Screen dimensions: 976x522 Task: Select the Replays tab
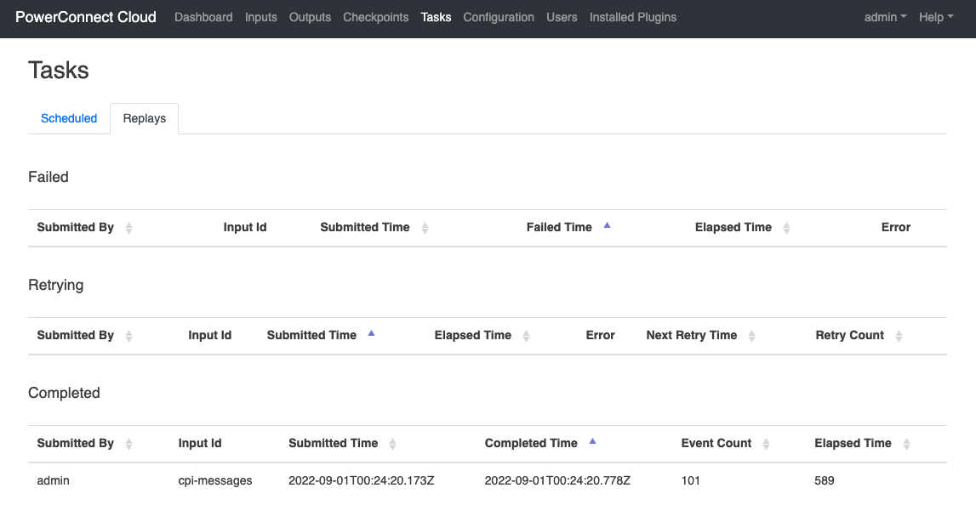144,118
